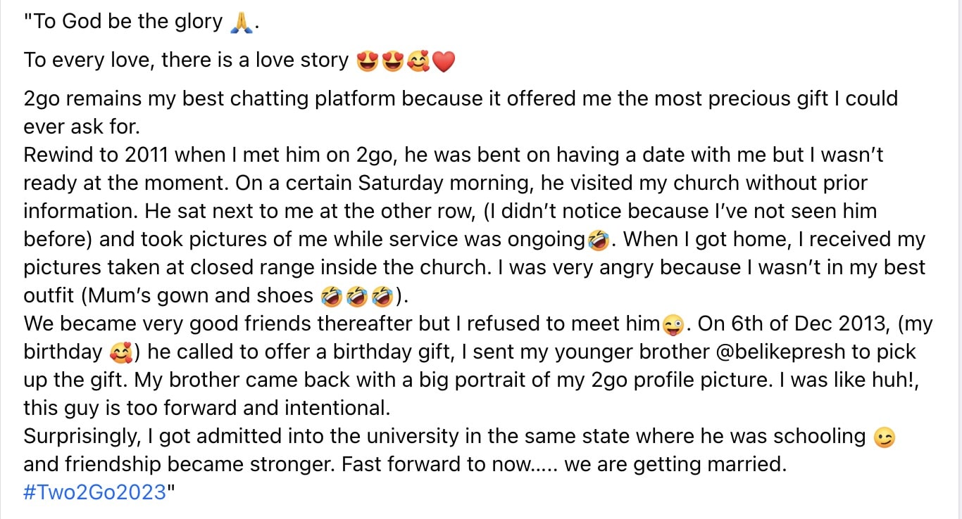Click the laughing emoji after "ongoing"
Image resolution: width=962 pixels, height=519 pixels.
click(x=598, y=241)
